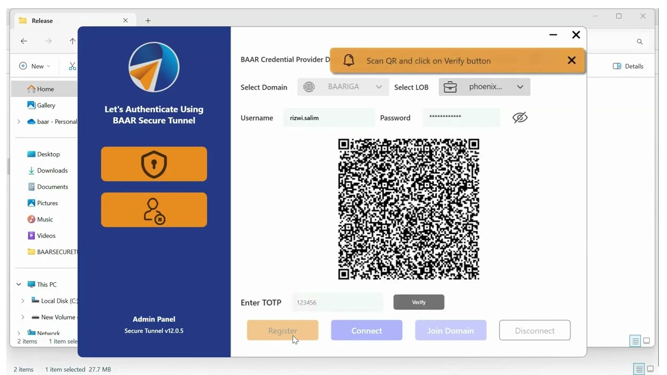This screenshot has height=375, width=667.
Task: Dismiss the Scan QR notification banner
Action: point(572,60)
